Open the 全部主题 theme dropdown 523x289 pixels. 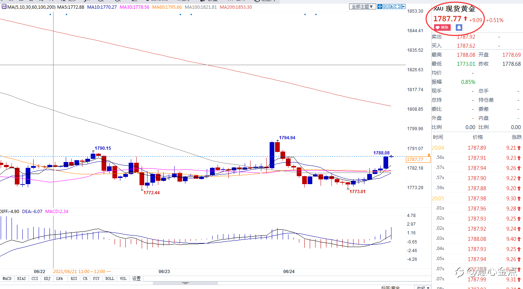[363, 7]
